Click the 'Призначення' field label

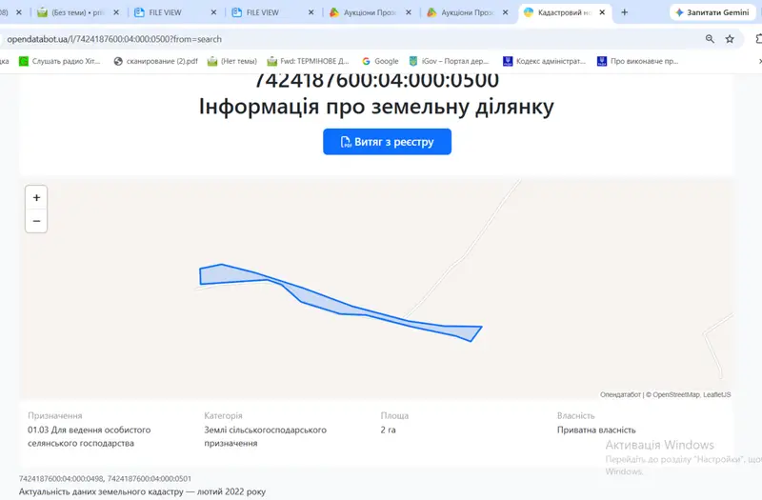pyautogui.click(x=55, y=416)
